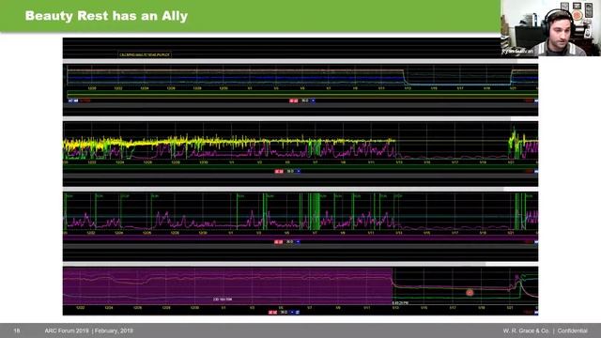Image resolution: width=601 pixels, height=338 pixels.
Task: Click the red scroll-back control under the yellow trend
Action: click(x=279, y=171)
